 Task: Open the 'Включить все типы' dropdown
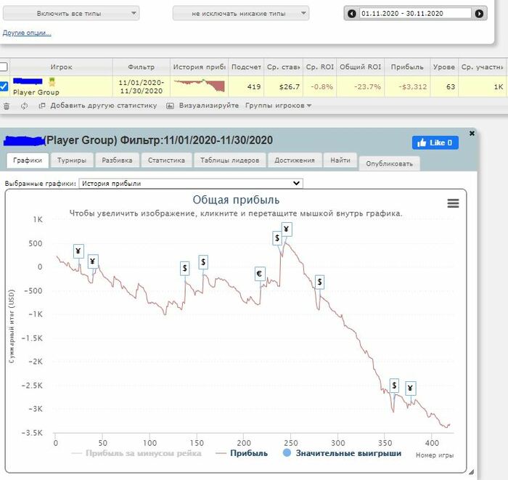click(x=71, y=14)
